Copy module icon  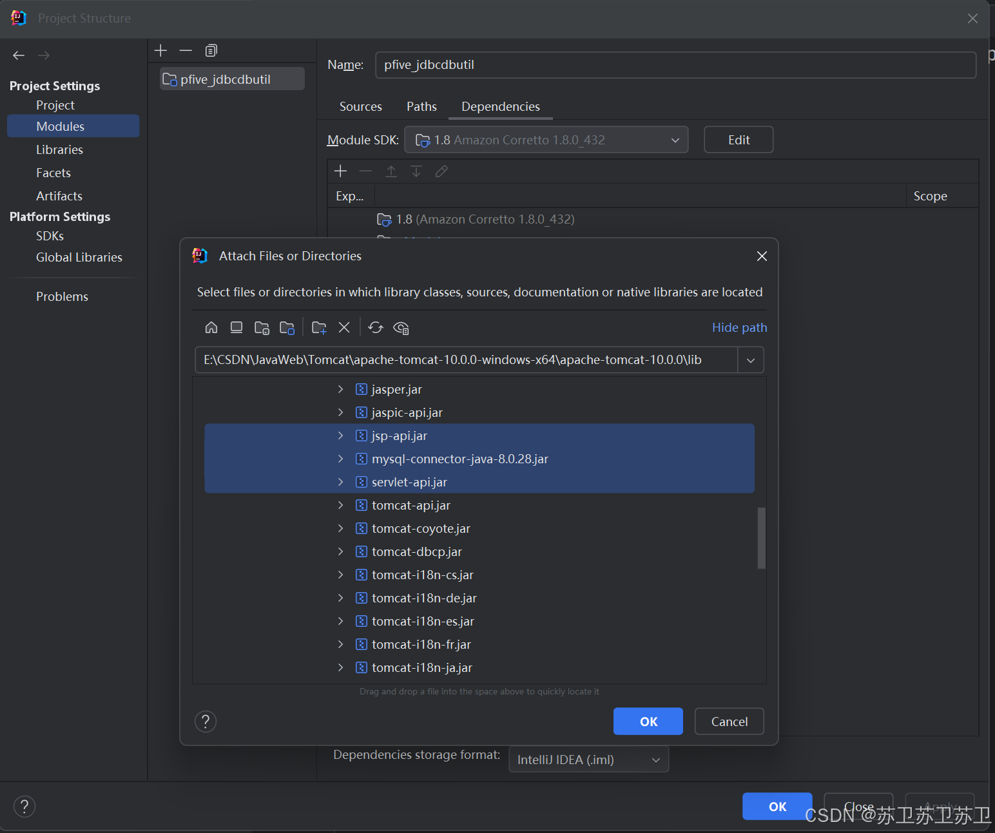pos(211,50)
